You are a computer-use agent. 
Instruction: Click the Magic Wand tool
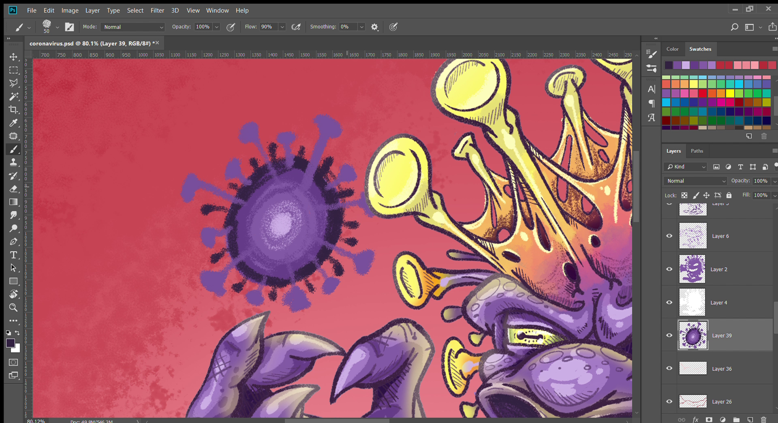pos(13,96)
